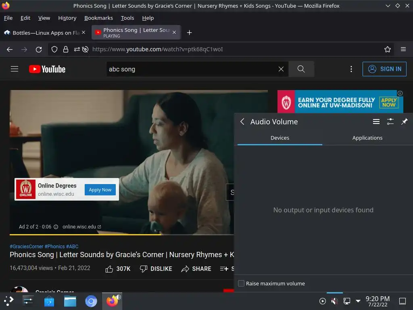Bookmark this page with the star icon
The height and width of the screenshot is (310, 413).
387,49
